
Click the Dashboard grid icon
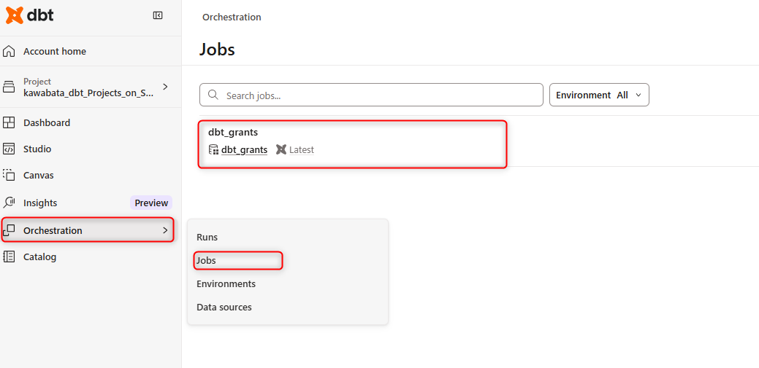tap(9, 122)
